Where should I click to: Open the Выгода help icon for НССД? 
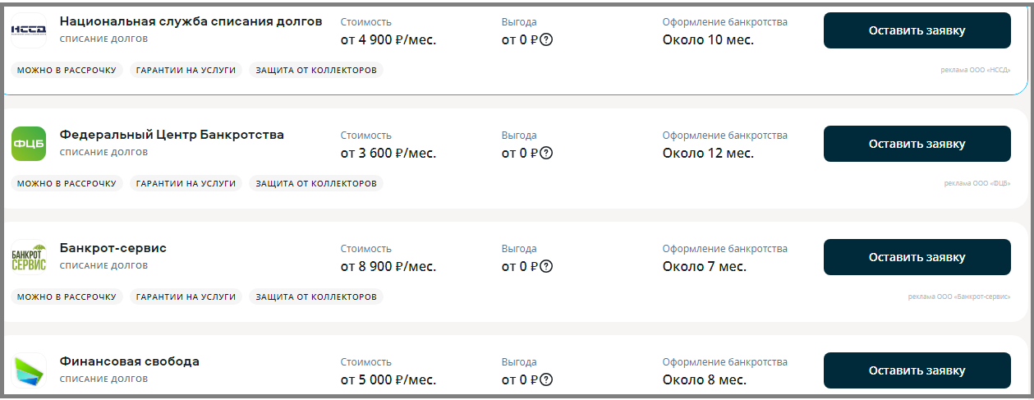[546, 39]
